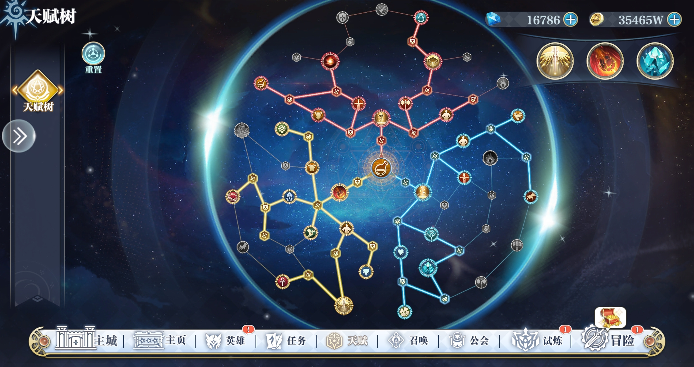This screenshot has height=367, width=694.
Task: Select the green winged boot talent node
Action: point(310,233)
